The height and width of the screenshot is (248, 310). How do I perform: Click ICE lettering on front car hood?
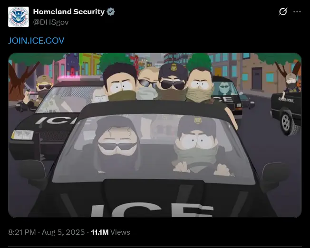pyautogui.click(x=152, y=211)
